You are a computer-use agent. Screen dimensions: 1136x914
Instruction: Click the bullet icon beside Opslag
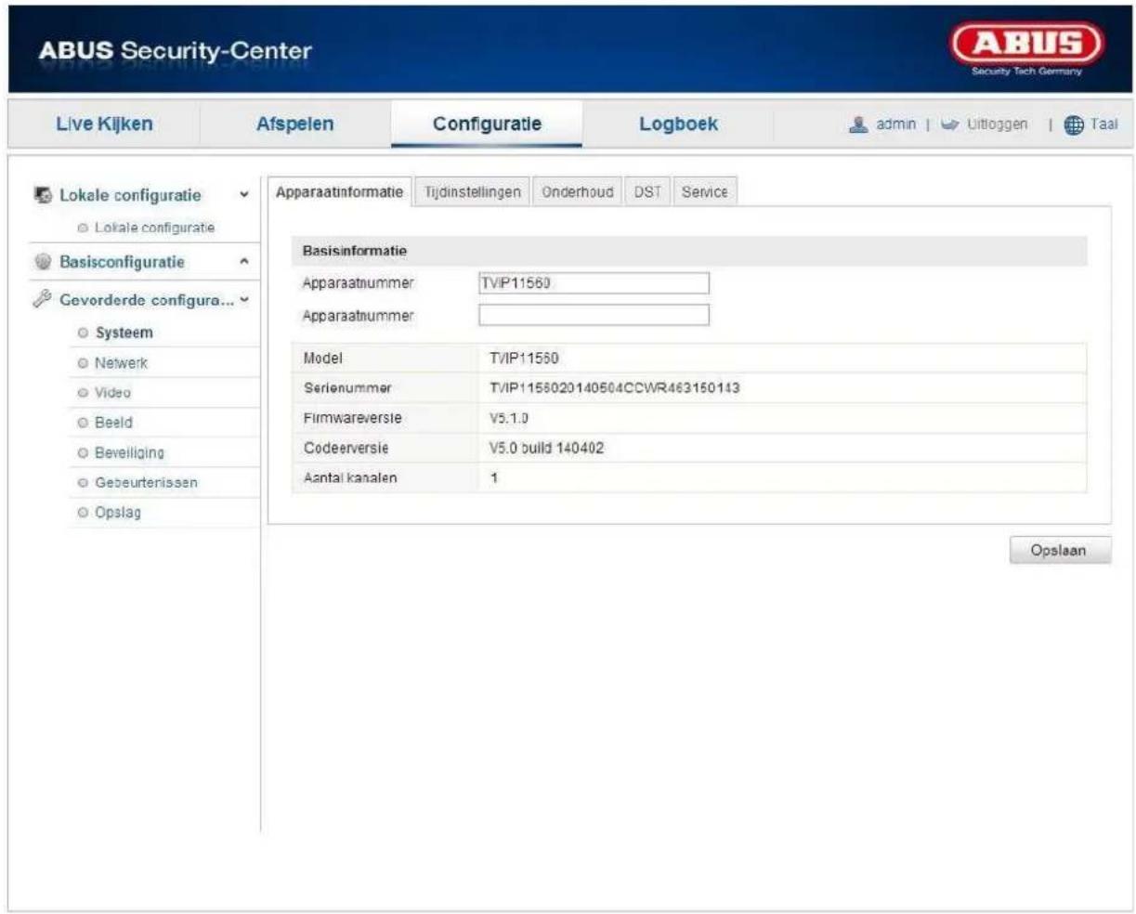(x=84, y=513)
